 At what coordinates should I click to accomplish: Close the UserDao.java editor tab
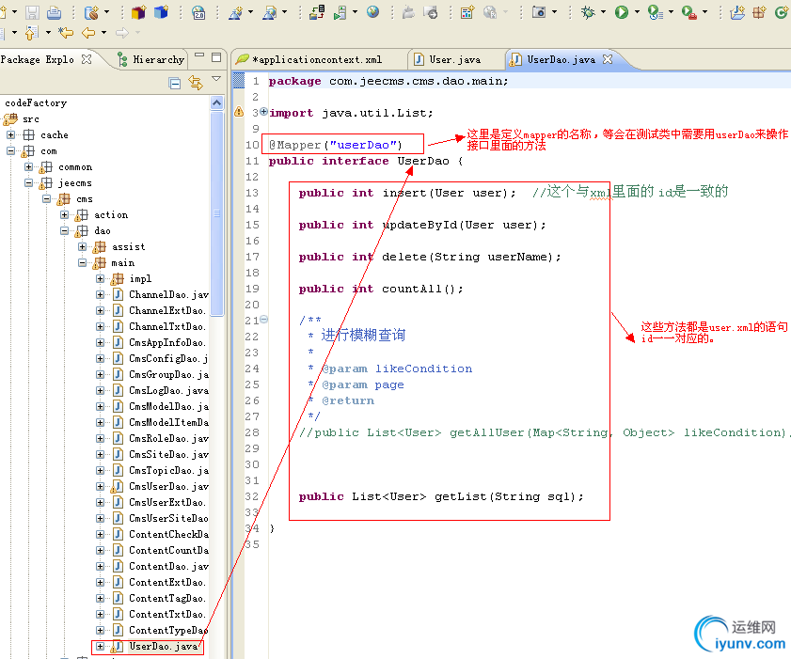coord(607,59)
